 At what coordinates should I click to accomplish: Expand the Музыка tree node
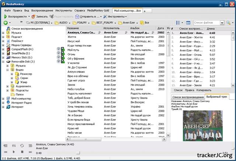click(3, 33)
